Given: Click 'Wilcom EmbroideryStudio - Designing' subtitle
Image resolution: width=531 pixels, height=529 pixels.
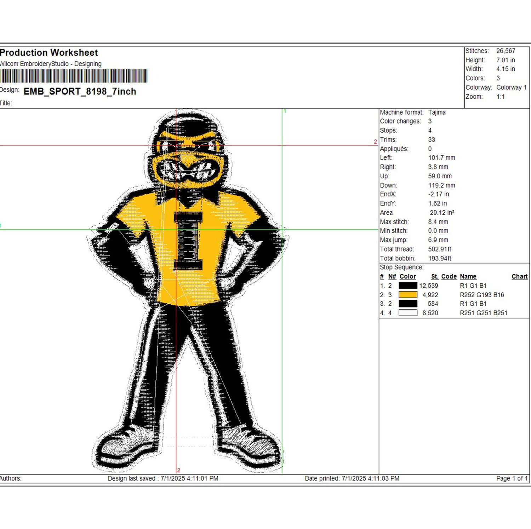Looking at the screenshot, I should 51,64.
